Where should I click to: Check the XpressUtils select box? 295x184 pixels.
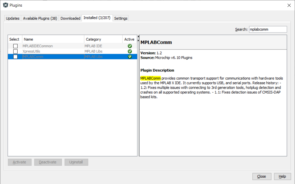[15, 51]
